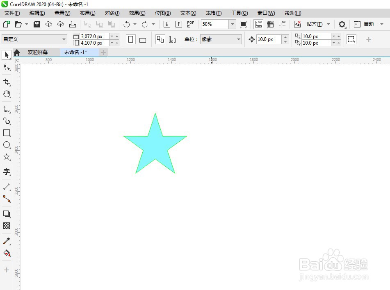The image size is (390, 290).
Task: Select the Connector tool
Action: click(7, 199)
